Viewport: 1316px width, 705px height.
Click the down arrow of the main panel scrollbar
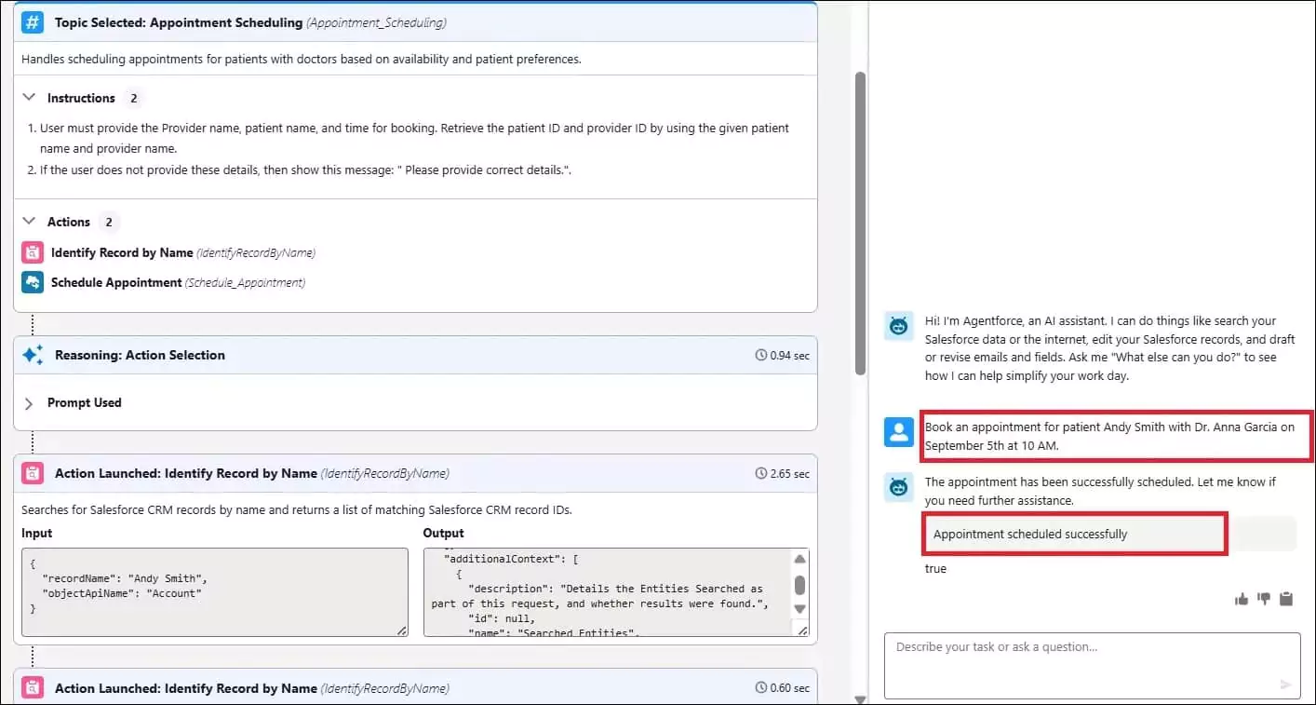click(x=860, y=699)
